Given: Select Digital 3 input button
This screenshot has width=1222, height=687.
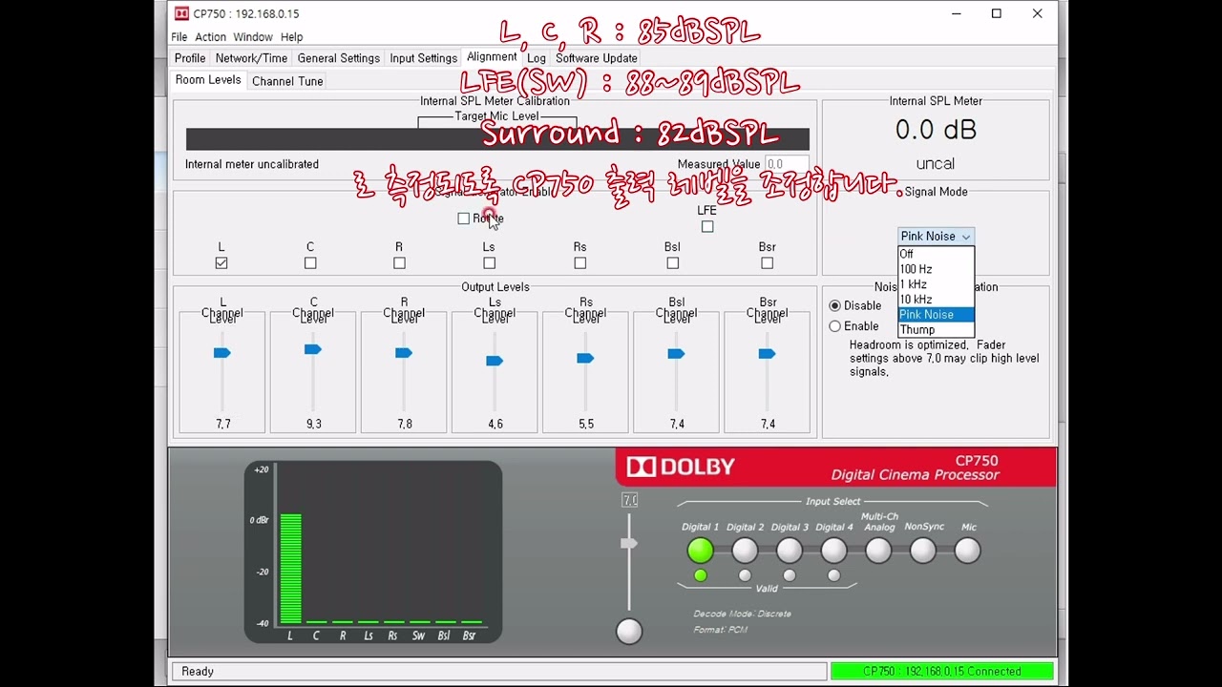Looking at the screenshot, I should [x=790, y=551].
